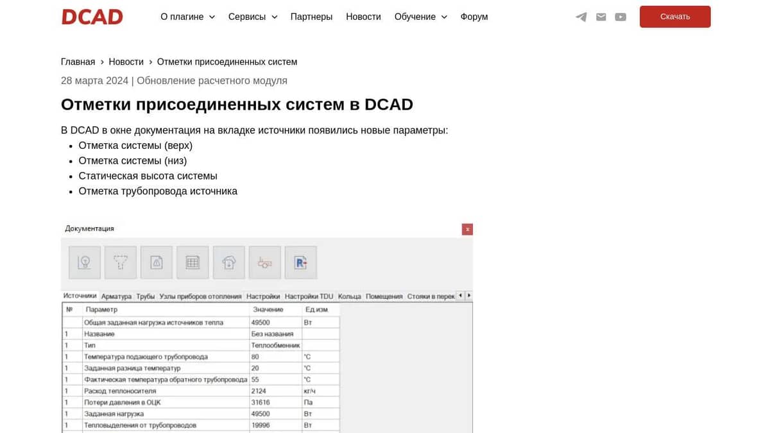The height and width of the screenshot is (433, 770).
Task: Click the filter funnel icon in Документация toolbar
Action: pyautogui.click(x=120, y=262)
